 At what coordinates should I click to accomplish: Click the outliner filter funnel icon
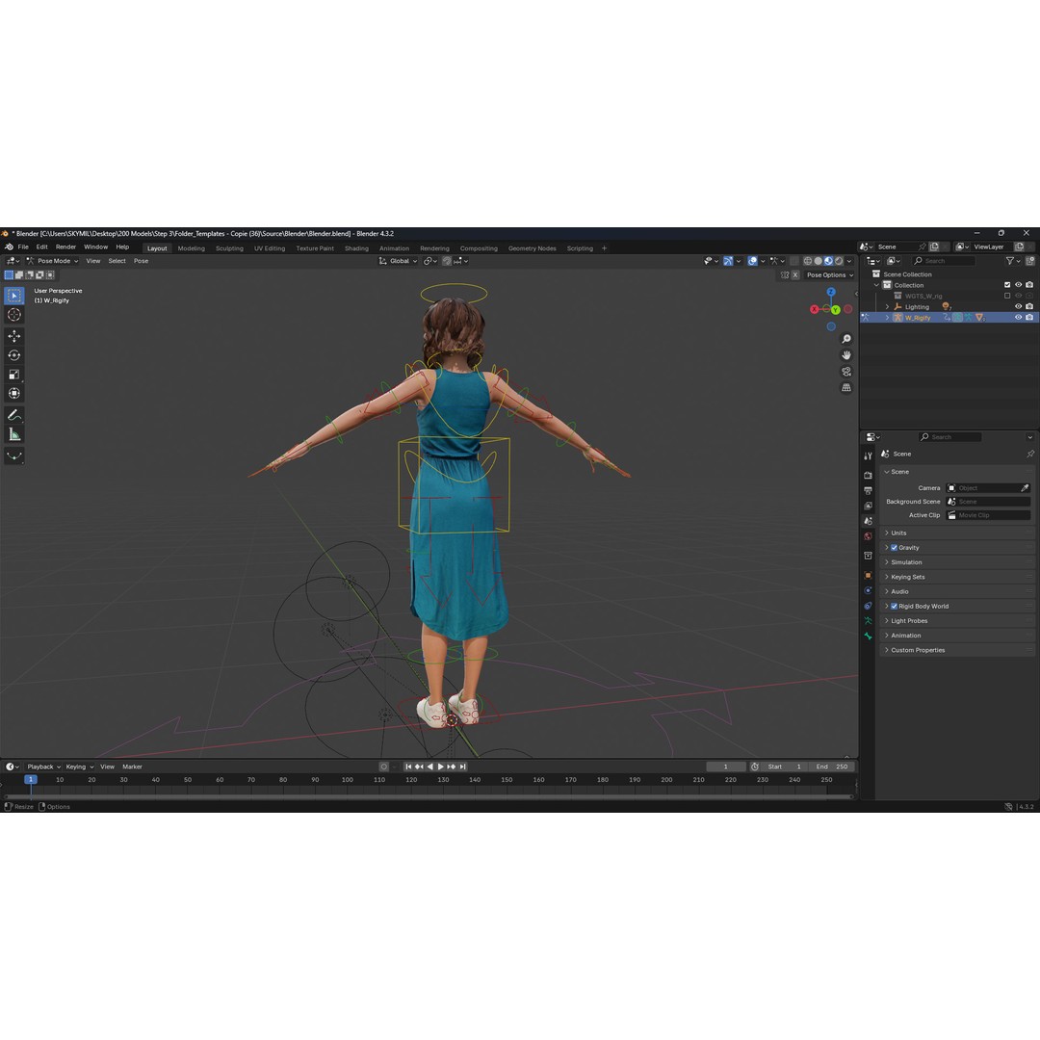(1009, 261)
